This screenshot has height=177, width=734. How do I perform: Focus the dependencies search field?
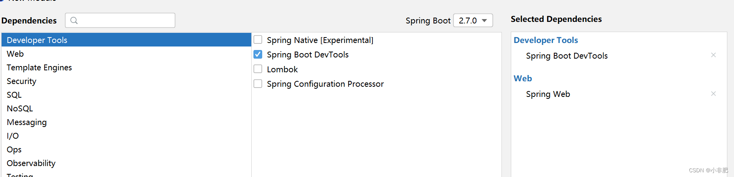(x=125, y=20)
